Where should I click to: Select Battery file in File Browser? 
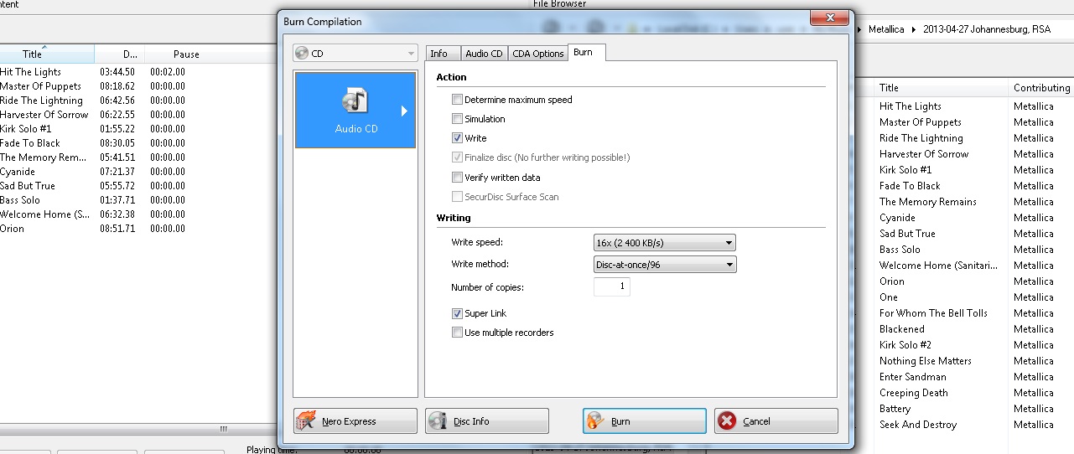click(895, 409)
